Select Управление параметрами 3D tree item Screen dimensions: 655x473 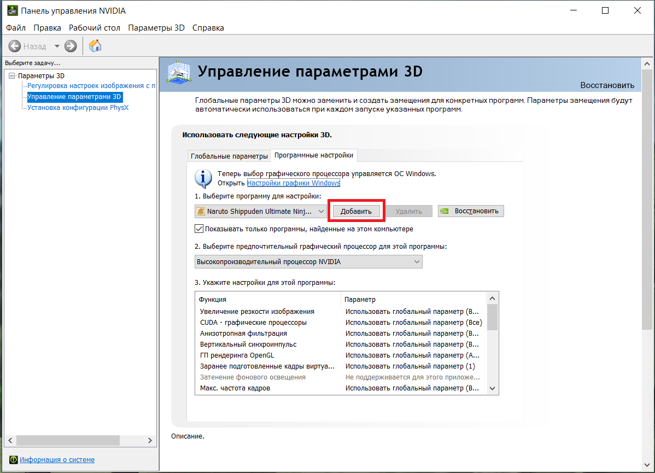coord(74,97)
